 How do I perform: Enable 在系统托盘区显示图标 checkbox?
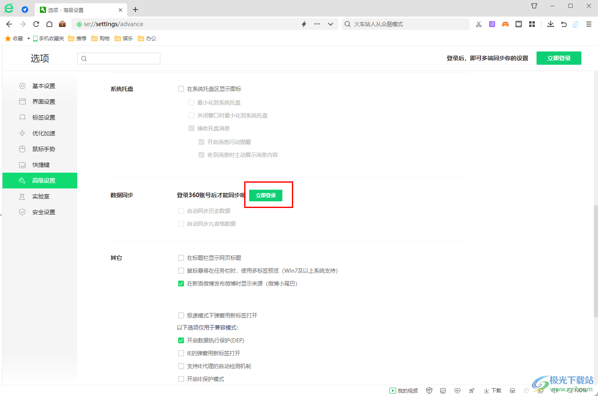tap(181, 89)
